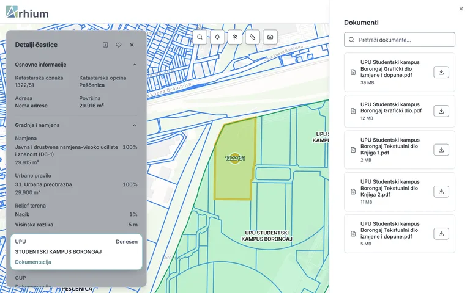Close the Detalji čestice panel
The width and height of the screenshot is (470, 293).
(132, 45)
